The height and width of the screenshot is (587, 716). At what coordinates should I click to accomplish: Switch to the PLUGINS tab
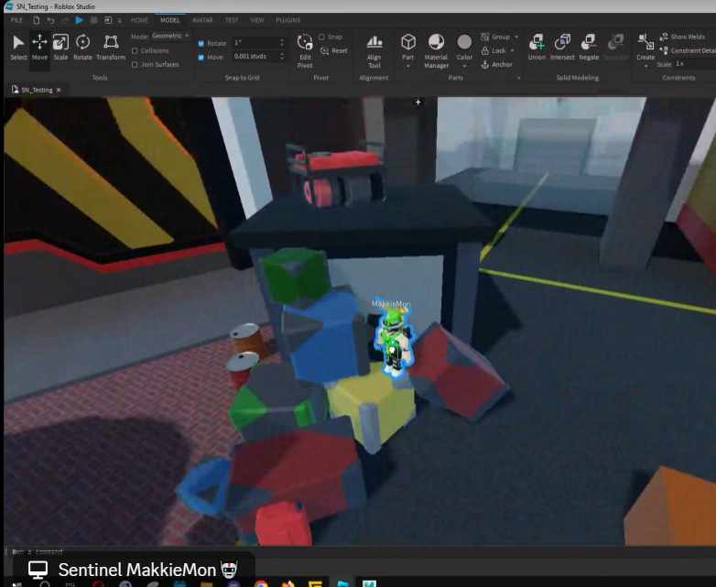pos(288,20)
